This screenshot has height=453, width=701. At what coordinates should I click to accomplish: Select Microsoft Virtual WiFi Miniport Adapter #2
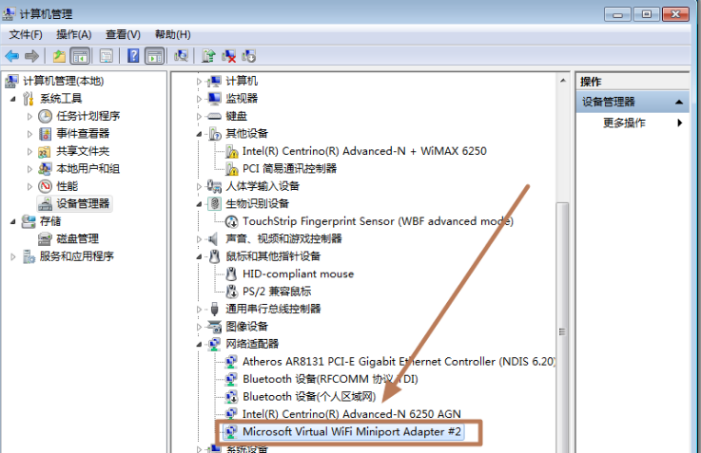(351, 432)
